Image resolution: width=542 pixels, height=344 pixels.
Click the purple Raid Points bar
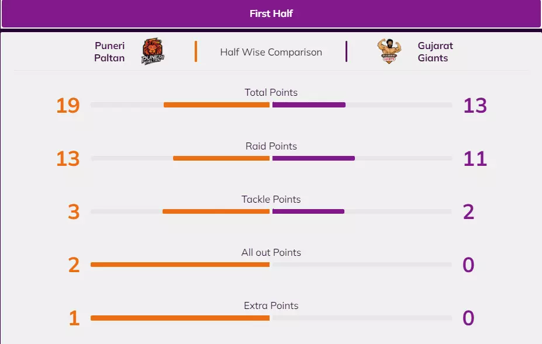[x=313, y=158]
